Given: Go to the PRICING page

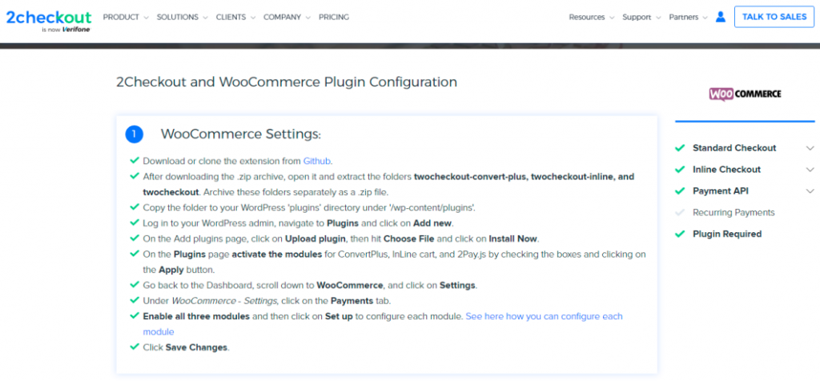Looking at the screenshot, I should coord(334,17).
